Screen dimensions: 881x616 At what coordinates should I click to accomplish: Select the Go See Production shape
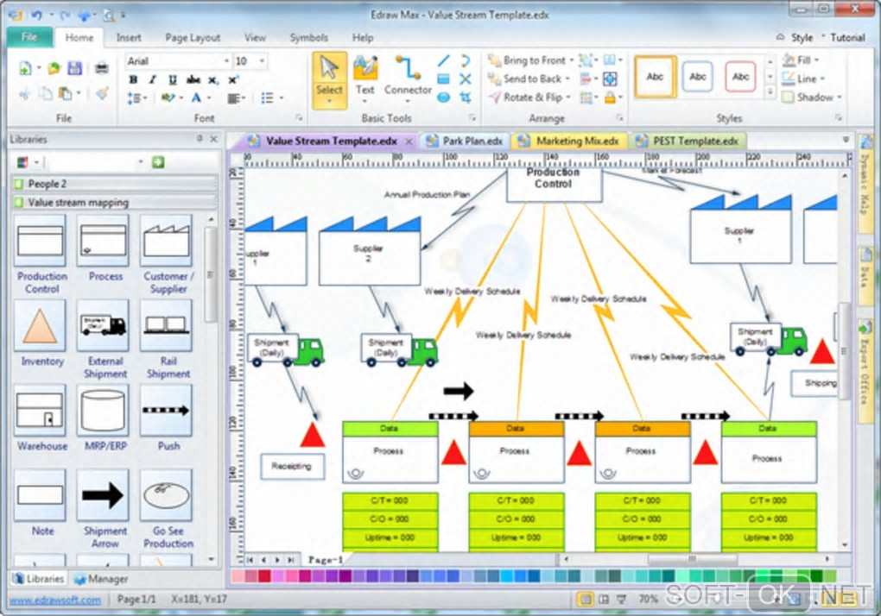click(167, 495)
